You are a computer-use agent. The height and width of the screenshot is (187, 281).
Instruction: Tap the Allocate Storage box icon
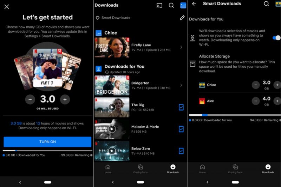coord(192,64)
